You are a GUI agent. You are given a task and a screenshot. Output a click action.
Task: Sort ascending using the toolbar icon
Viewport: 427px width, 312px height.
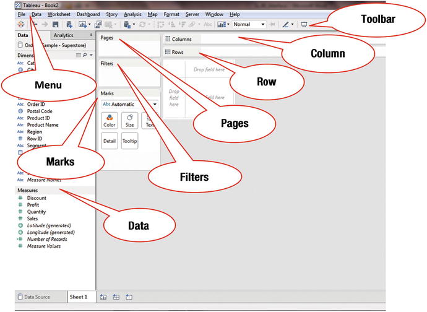171,25
